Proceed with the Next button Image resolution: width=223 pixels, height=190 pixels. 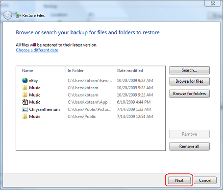pyautogui.click(x=179, y=180)
